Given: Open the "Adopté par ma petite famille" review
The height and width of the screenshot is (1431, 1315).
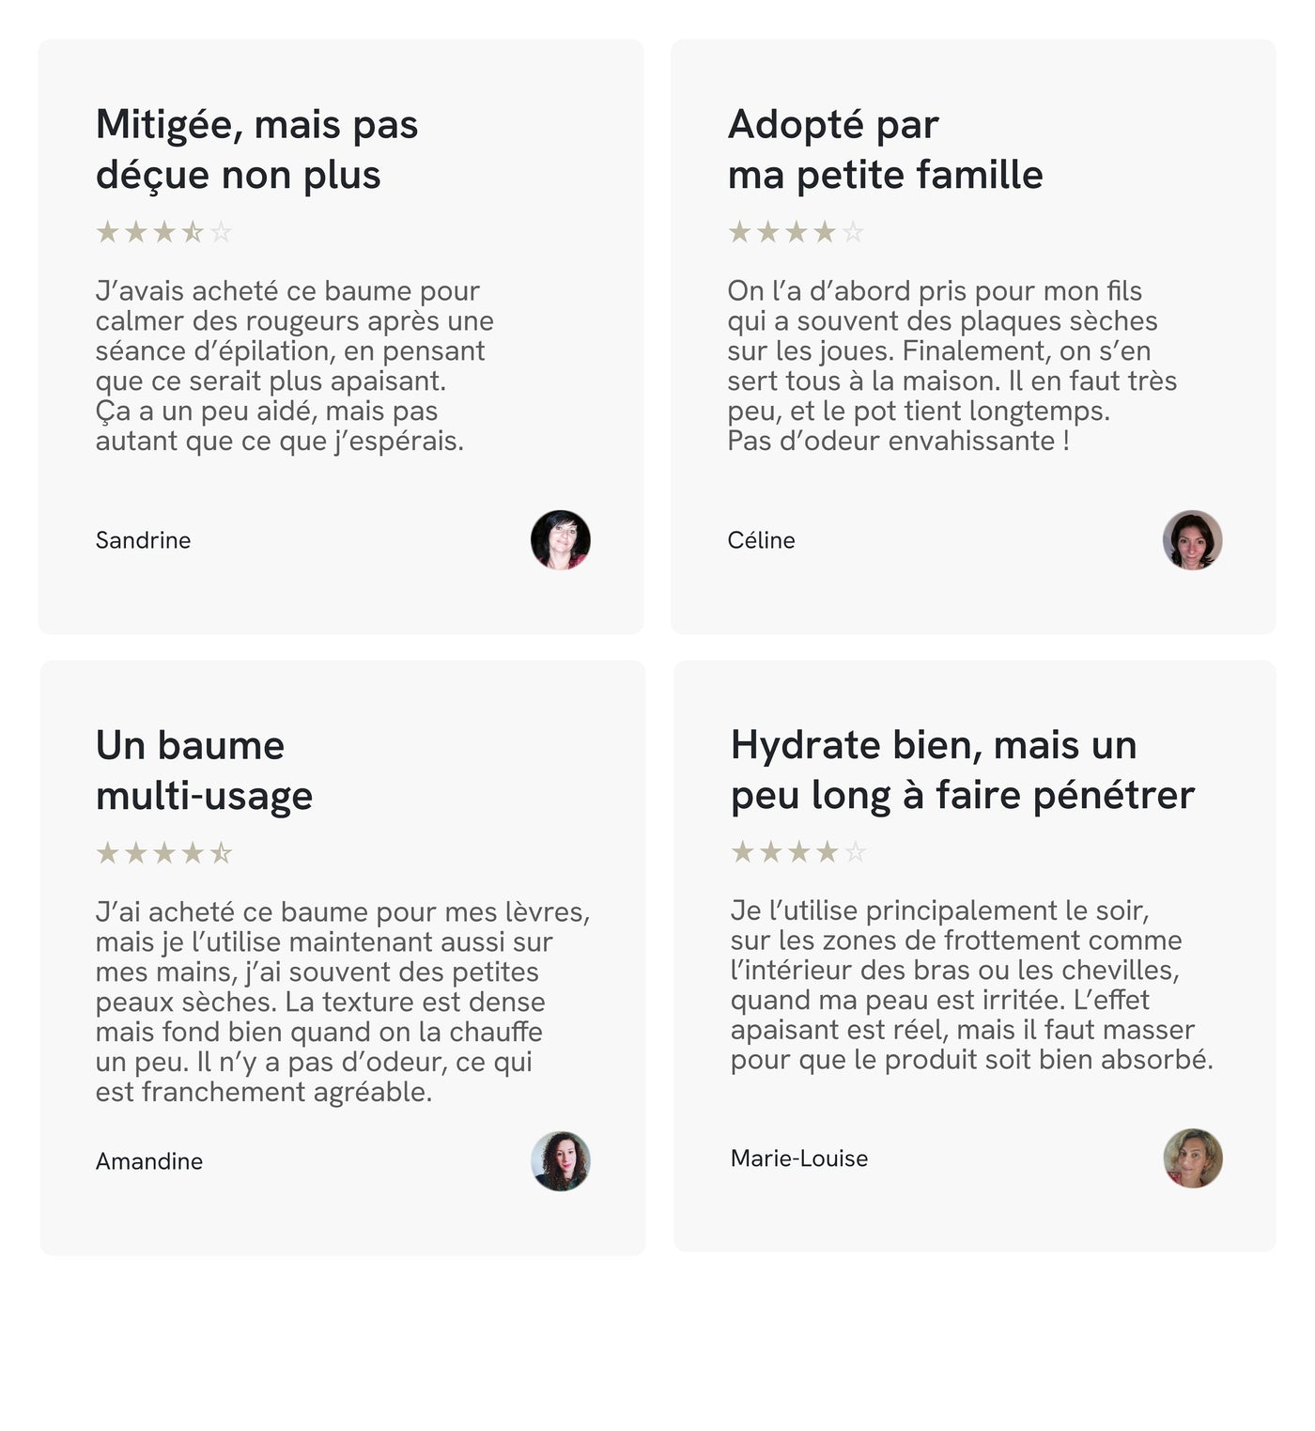Looking at the screenshot, I should pos(885,149).
